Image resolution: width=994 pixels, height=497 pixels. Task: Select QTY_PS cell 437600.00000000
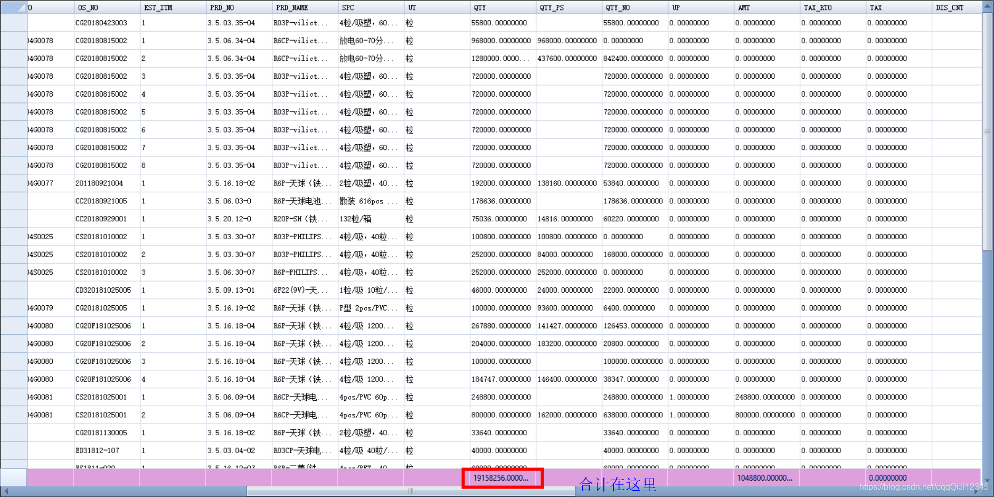click(569, 58)
